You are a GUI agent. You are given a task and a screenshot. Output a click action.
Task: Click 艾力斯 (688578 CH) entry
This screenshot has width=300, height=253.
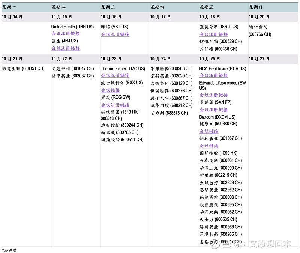[x=169, y=113]
